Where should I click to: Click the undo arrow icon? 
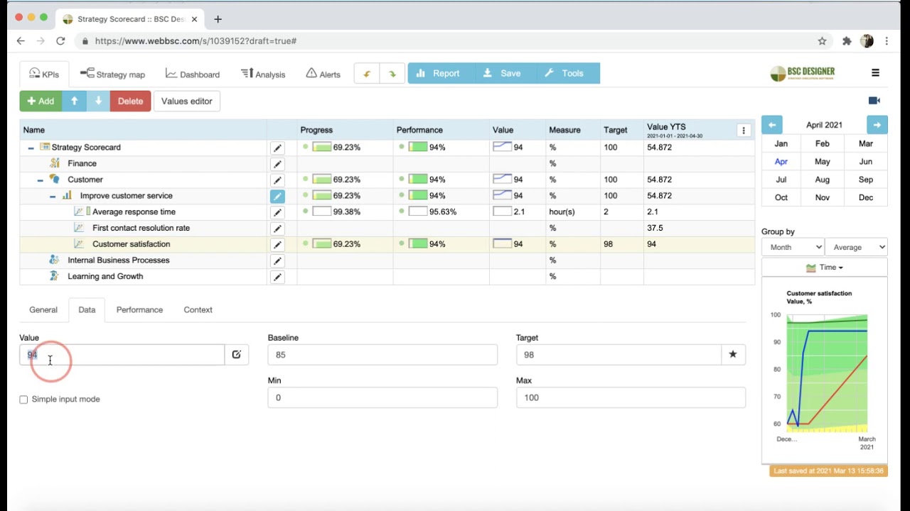(367, 74)
